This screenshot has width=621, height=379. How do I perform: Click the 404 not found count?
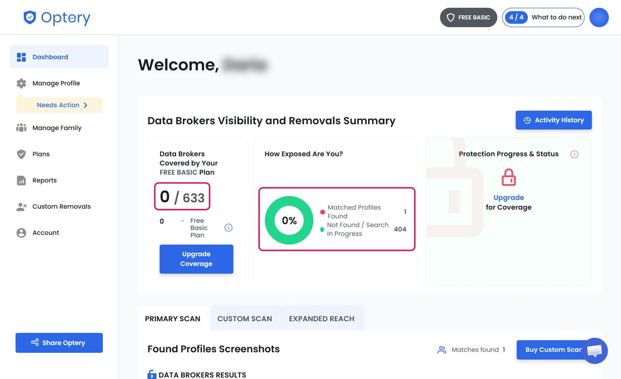[x=400, y=229]
